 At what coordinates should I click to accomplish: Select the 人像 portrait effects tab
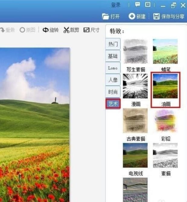113,80
